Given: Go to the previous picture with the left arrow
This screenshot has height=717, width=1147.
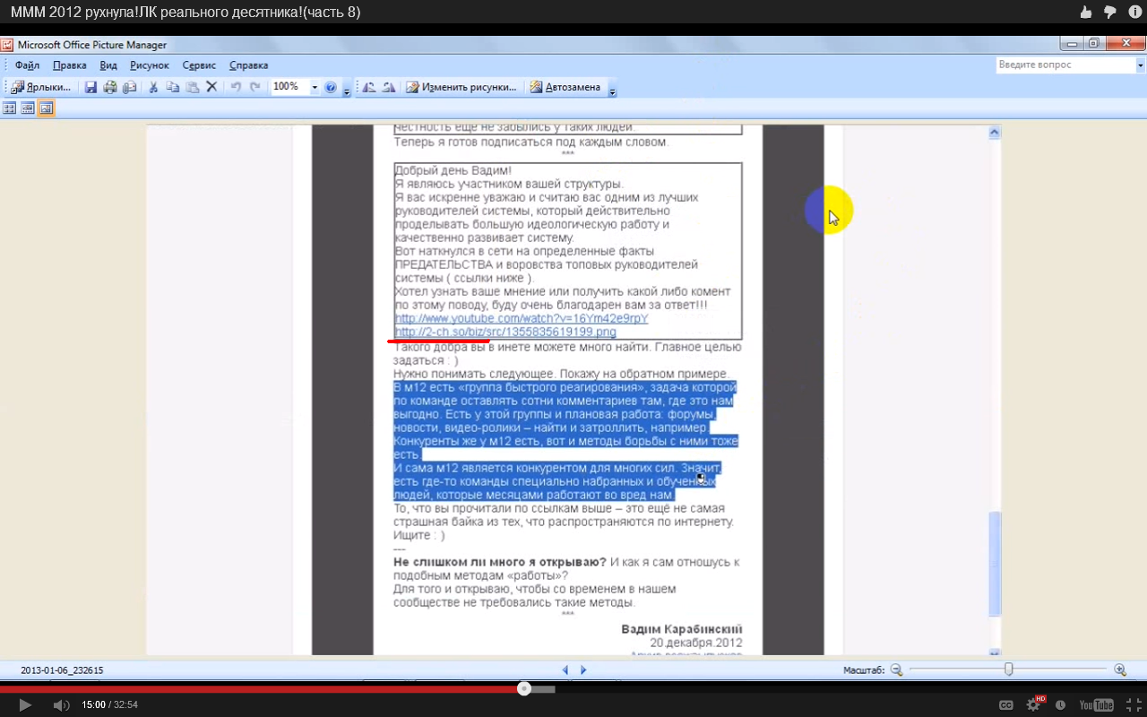Looking at the screenshot, I should click(x=565, y=669).
